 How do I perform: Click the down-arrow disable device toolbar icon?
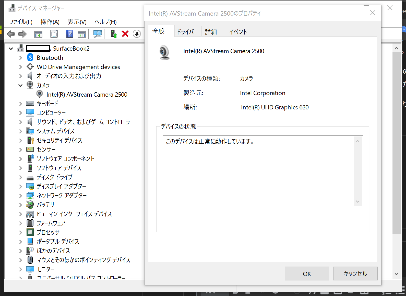137,34
